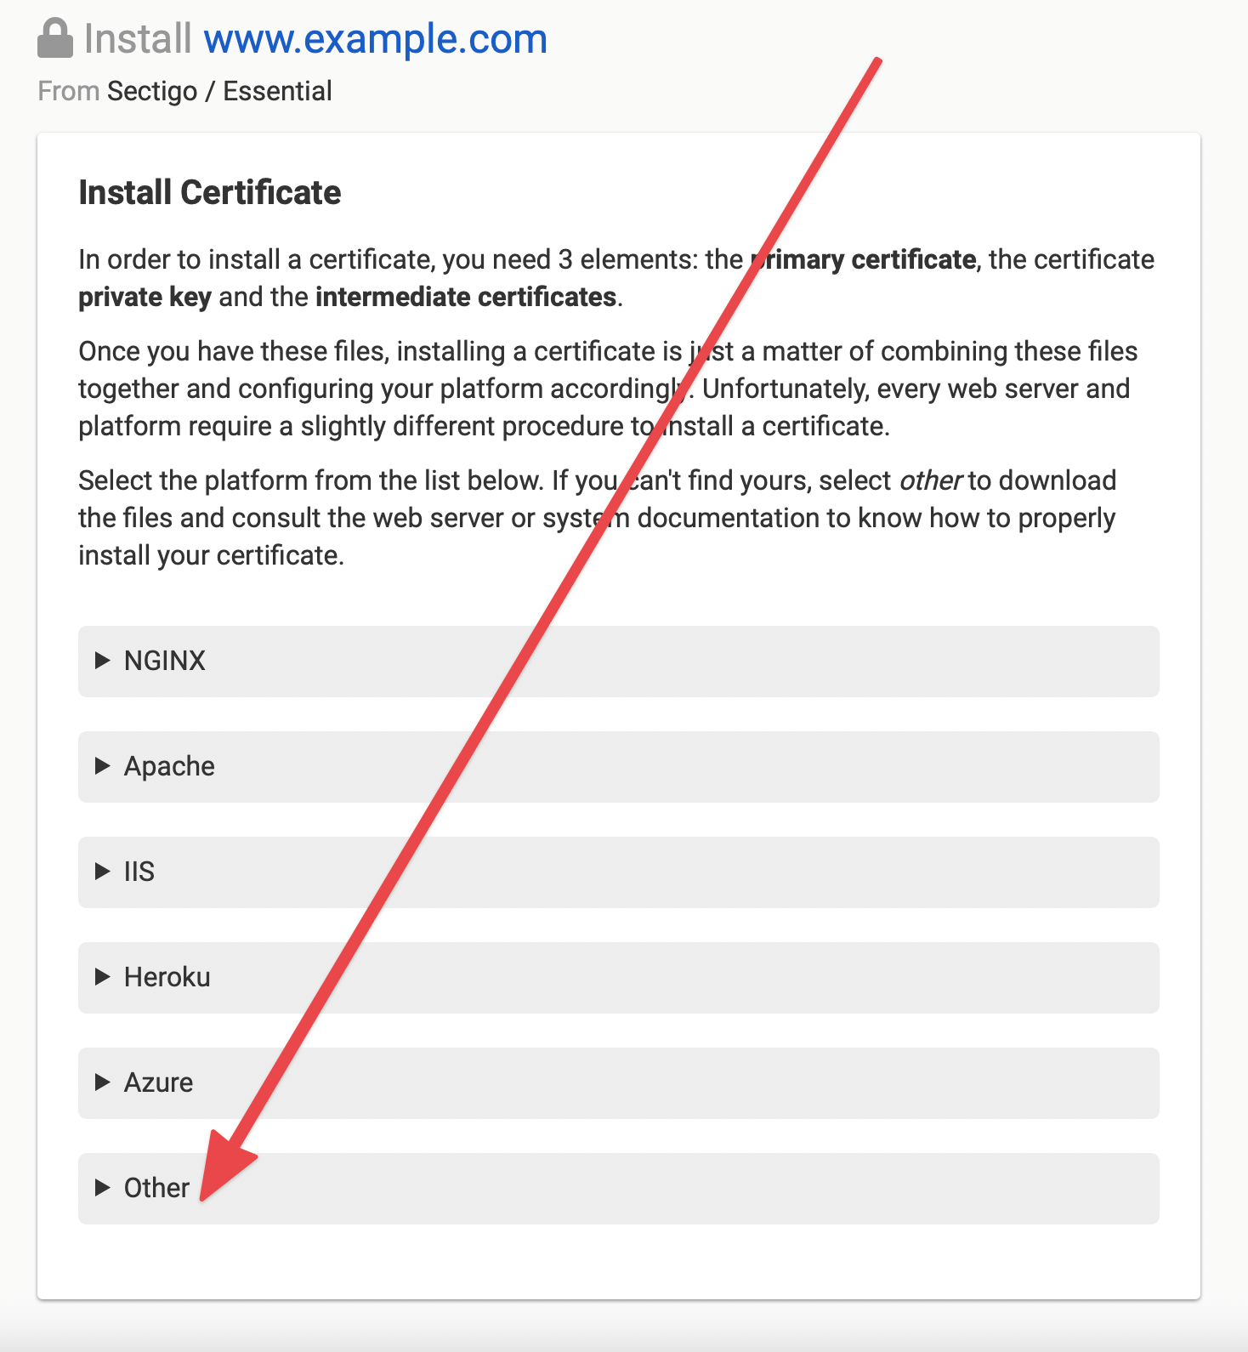Click the disclosure triangle beside Other
This screenshot has width=1248, height=1352.
[x=103, y=1188]
